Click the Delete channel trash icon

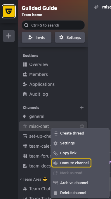pyautogui.click(x=56, y=193)
